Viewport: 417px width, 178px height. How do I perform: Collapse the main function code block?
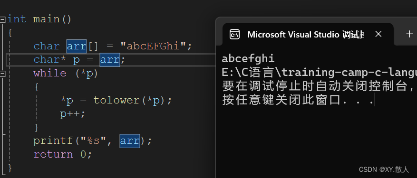[3, 19]
